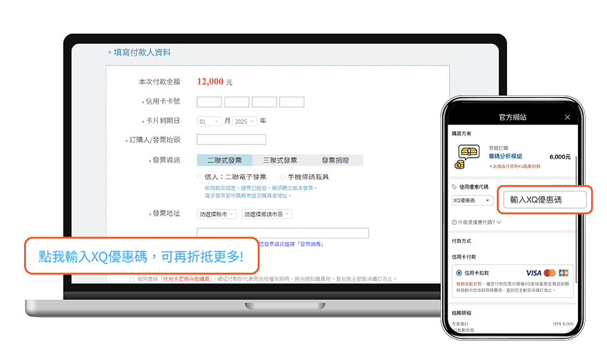Switch to the 發票捐贈 tab
The image size is (607, 351).
coord(335,160)
